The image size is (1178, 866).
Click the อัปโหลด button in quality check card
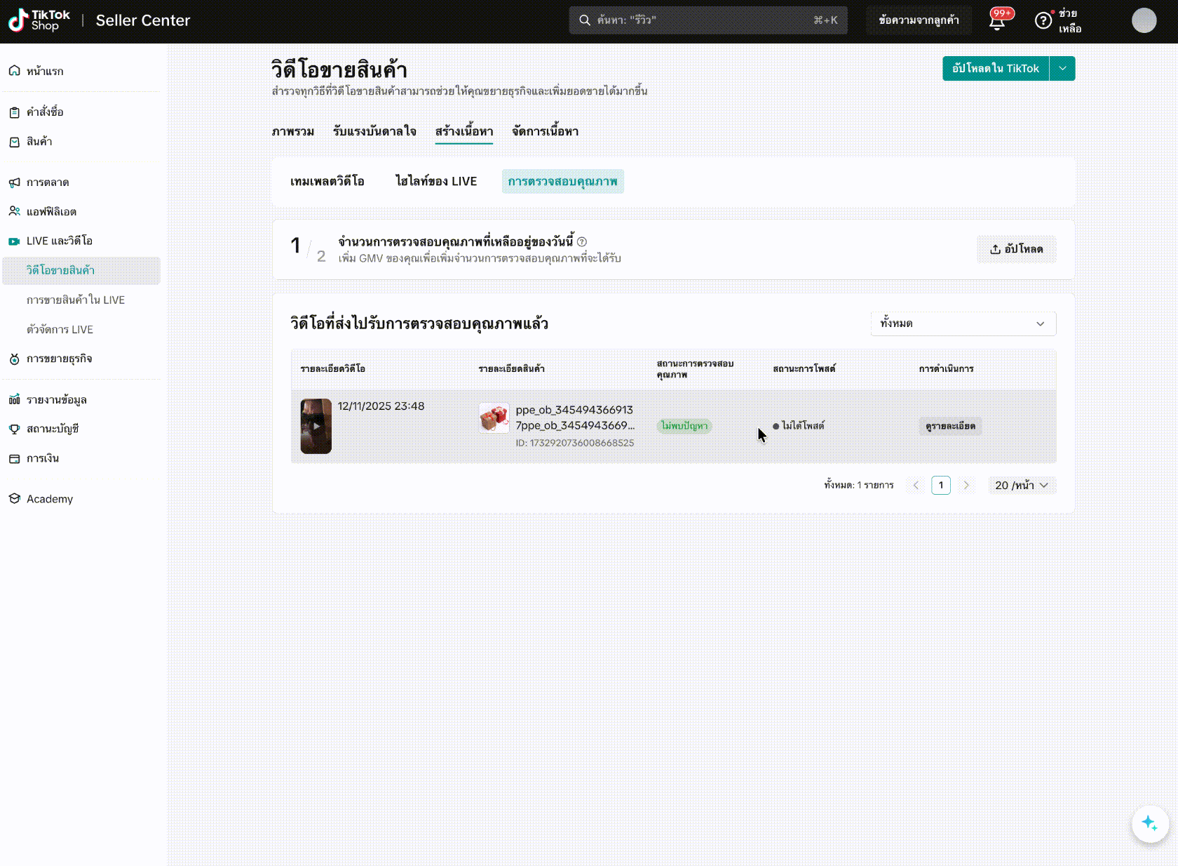1017,249
